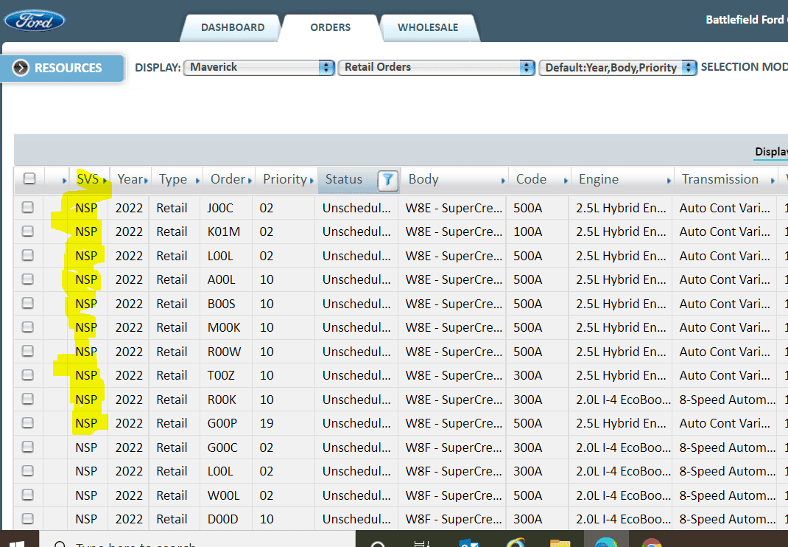Open Edge browser from the taskbar
The image size is (788, 547).
[605, 543]
